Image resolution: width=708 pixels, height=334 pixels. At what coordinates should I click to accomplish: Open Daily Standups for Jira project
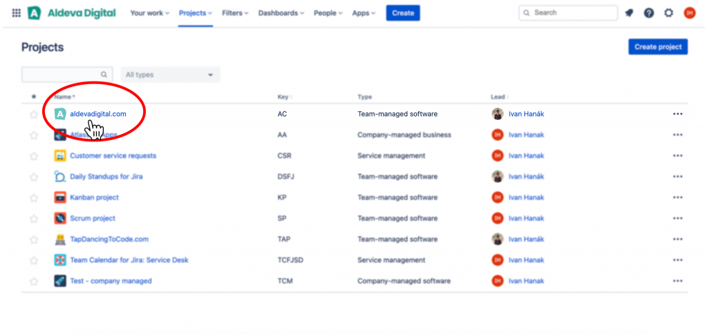[x=106, y=177]
